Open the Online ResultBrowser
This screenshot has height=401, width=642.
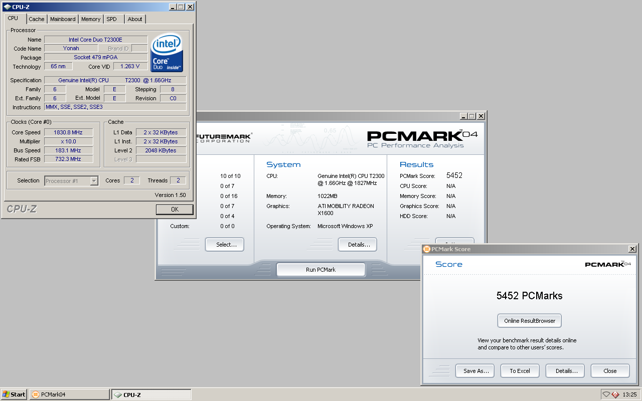(x=530, y=321)
